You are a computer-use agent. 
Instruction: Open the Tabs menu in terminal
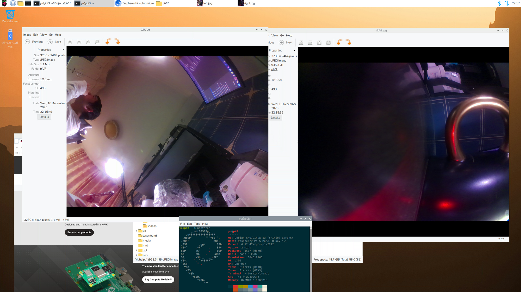(197, 224)
